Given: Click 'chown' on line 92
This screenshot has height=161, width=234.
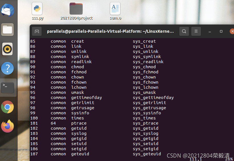Looking at the screenshot, I should click(78, 77).
